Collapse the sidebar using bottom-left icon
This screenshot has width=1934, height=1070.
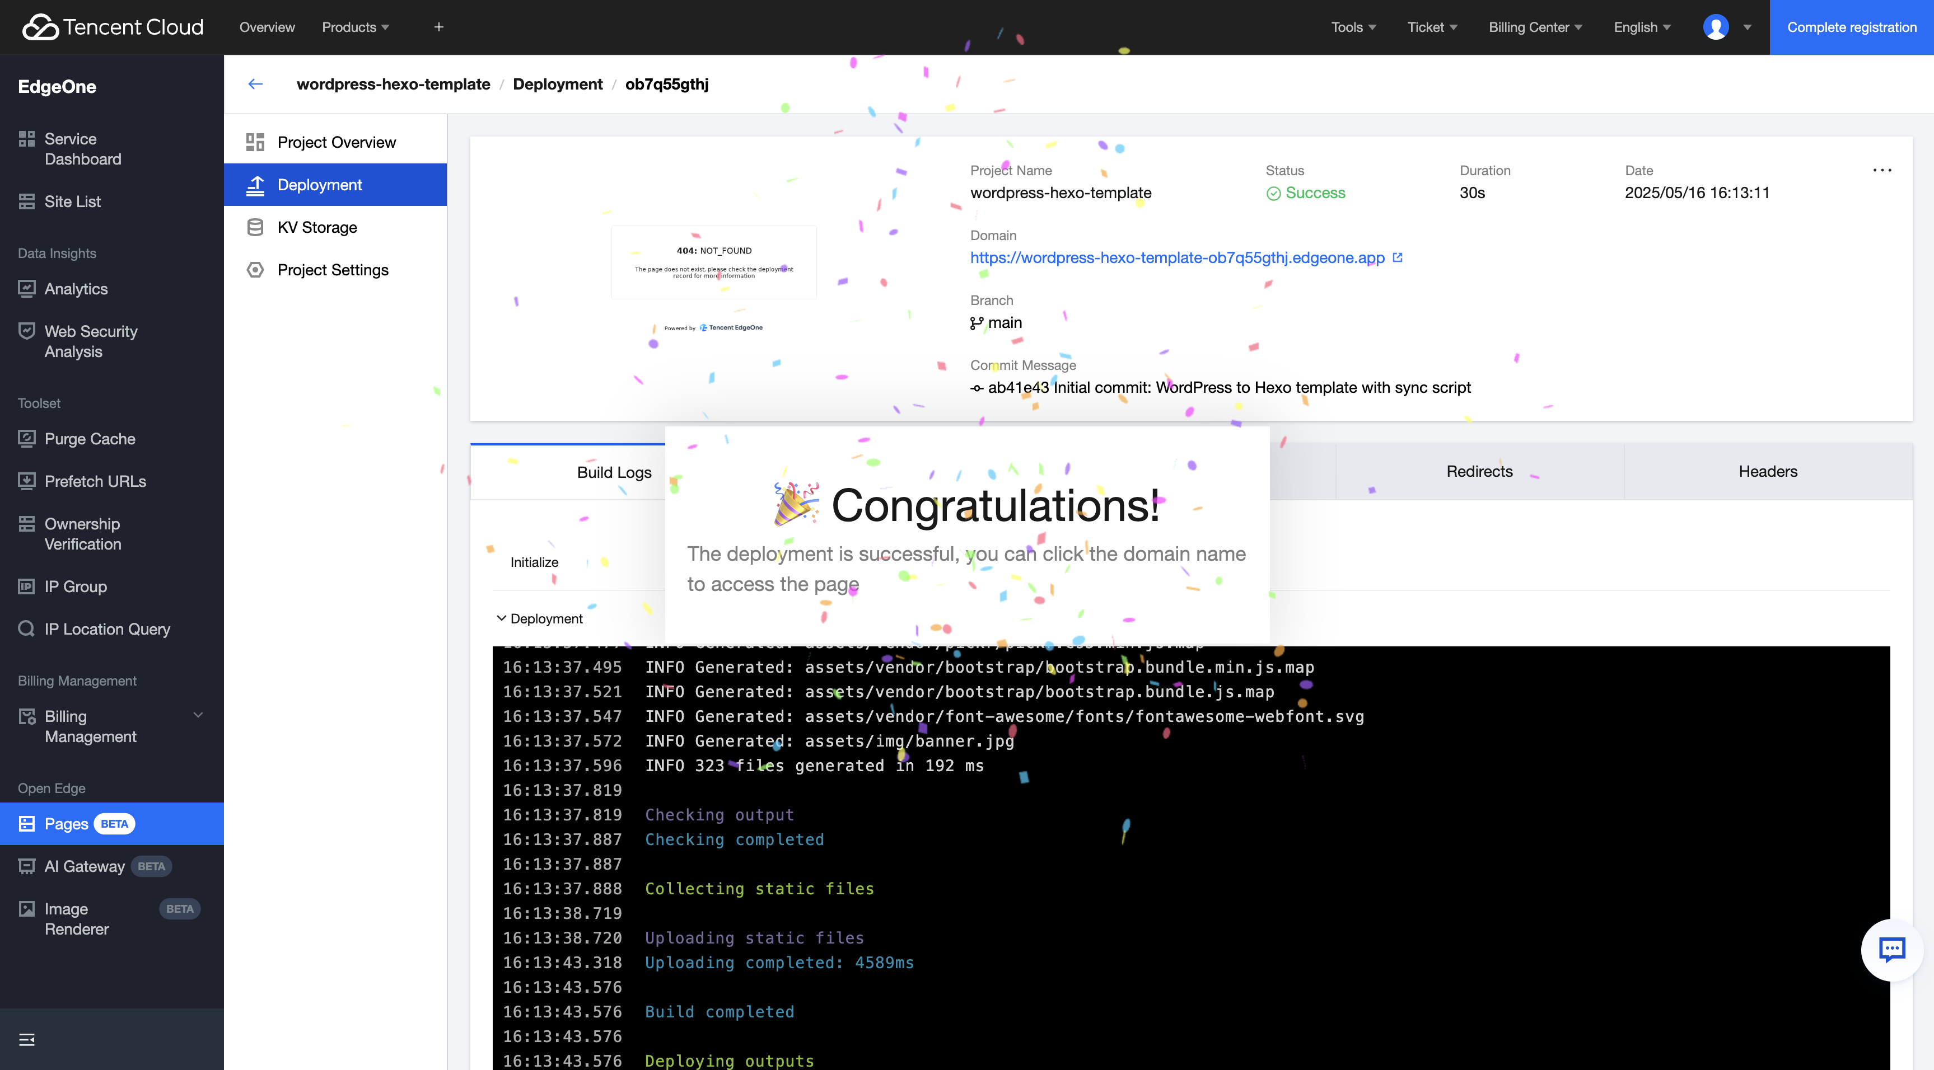(x=27, y=1039)
